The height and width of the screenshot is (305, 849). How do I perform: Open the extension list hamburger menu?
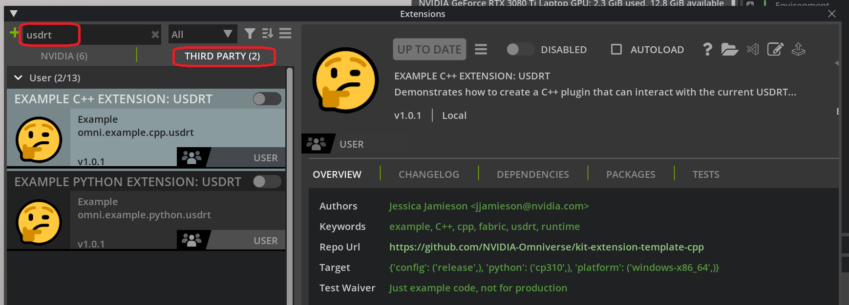click(x=285, y=34)
